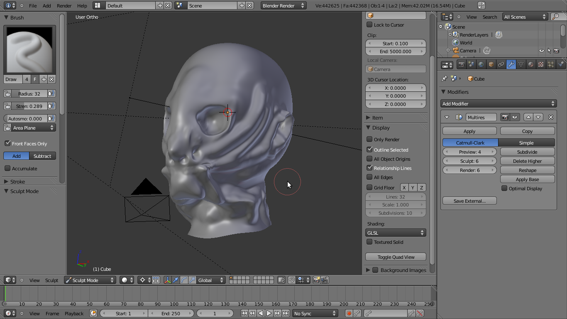The image size is (567, 319).
Task: Switch to World properties (globe icon)
Action: click(481, 64)
